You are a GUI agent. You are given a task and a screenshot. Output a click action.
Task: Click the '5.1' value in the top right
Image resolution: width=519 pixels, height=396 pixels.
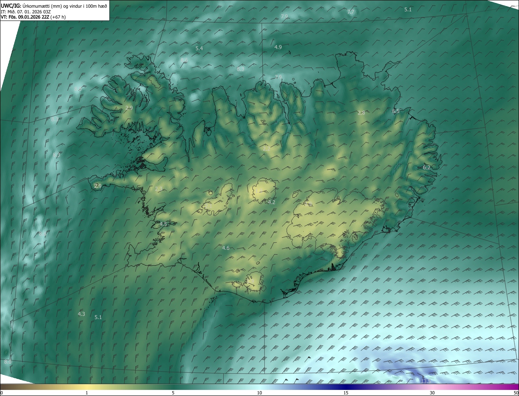(x=408, y=9)
